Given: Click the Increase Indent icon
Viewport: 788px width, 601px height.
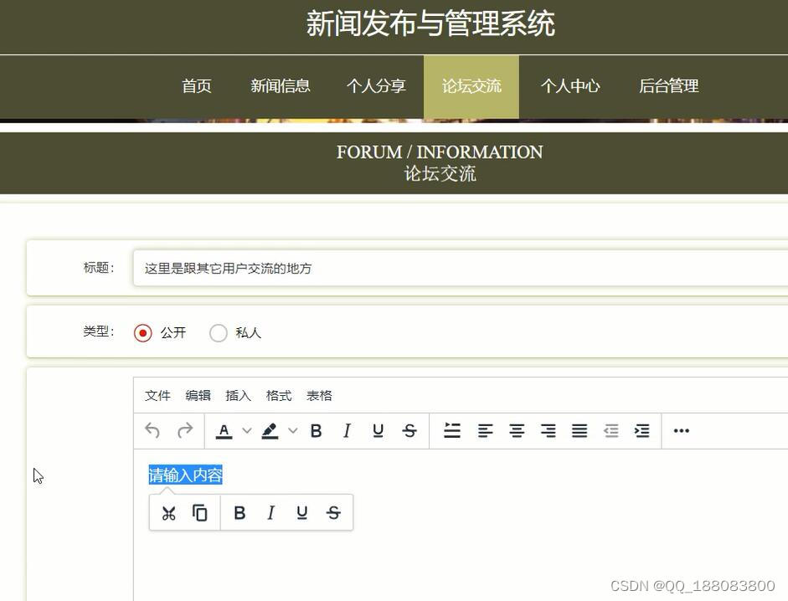Looking at the screenshot, I should point(642,430).
